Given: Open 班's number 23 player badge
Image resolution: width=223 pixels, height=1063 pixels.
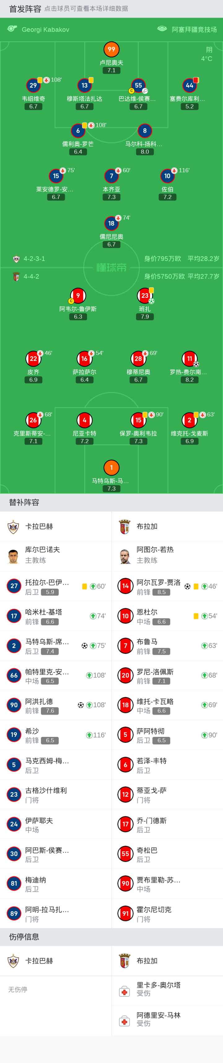Looking at the screenshot, I should point(145,295).
